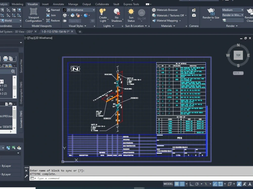The image size is (253, 189).
Task: Toggle 2D object snap in status bar
Action: click(220, 184)
